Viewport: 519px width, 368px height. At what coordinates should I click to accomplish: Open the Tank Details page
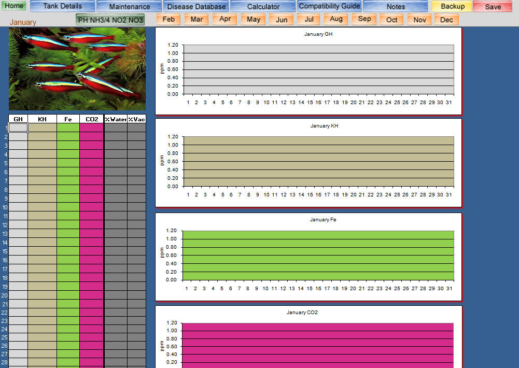point(62,6)
